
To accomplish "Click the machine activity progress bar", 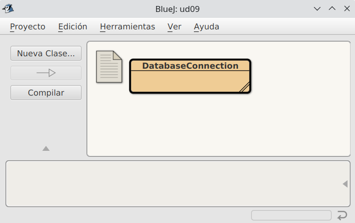I will point(291,216).
